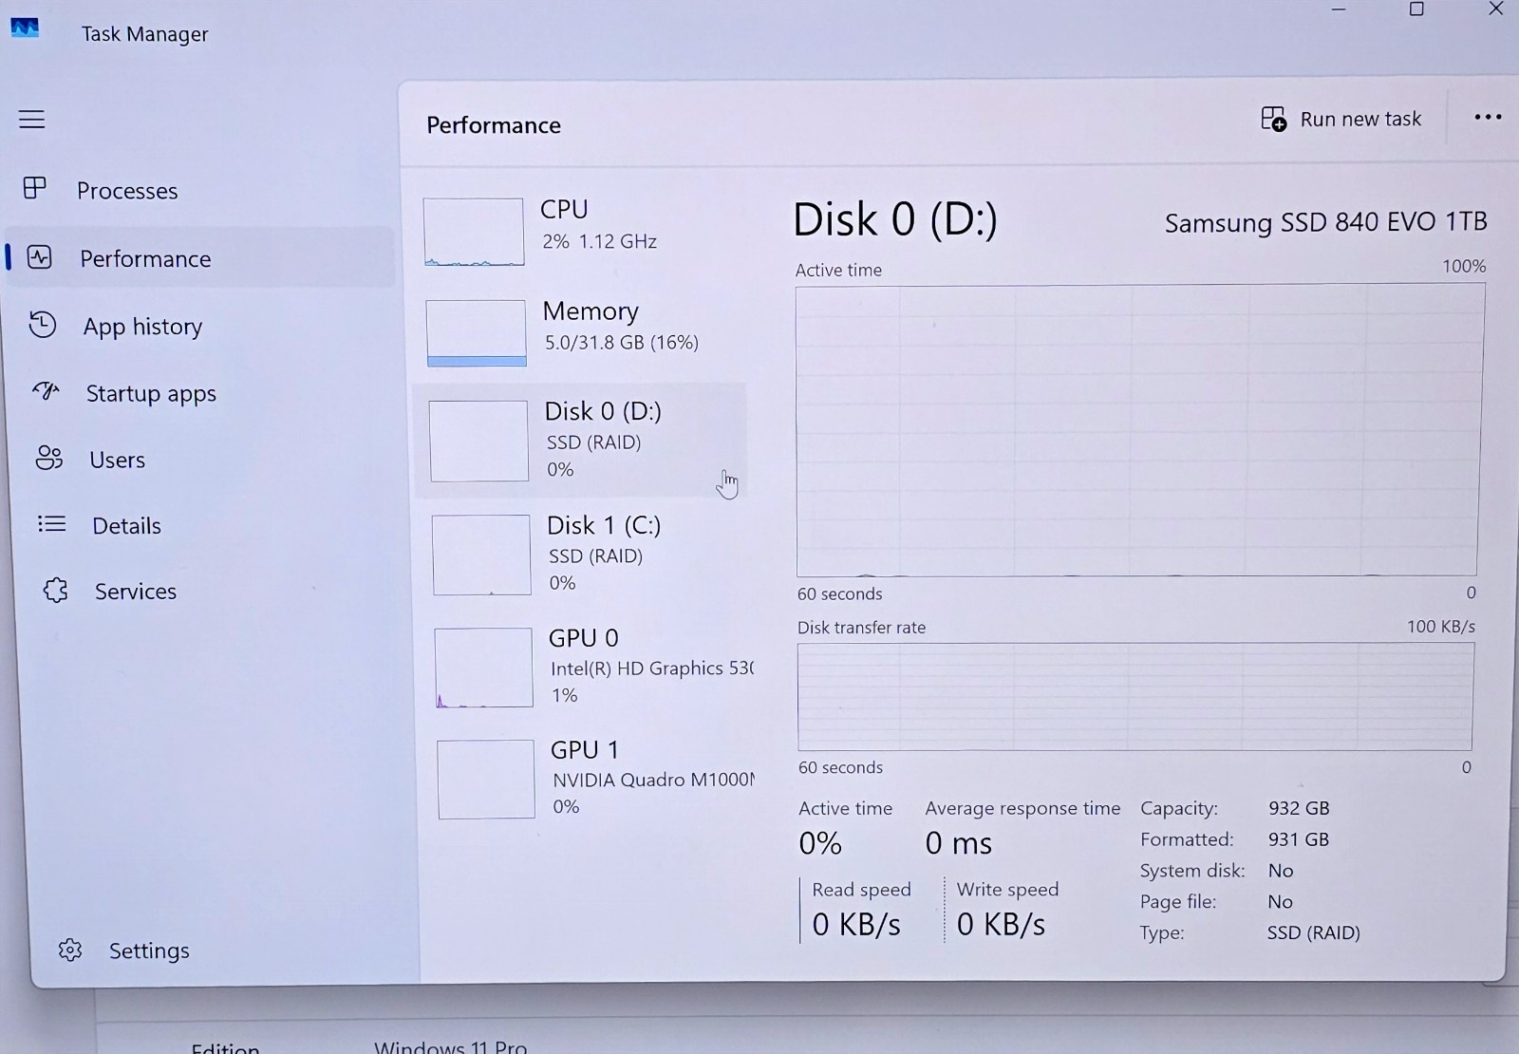Open Settings in the sidebar

149,950
